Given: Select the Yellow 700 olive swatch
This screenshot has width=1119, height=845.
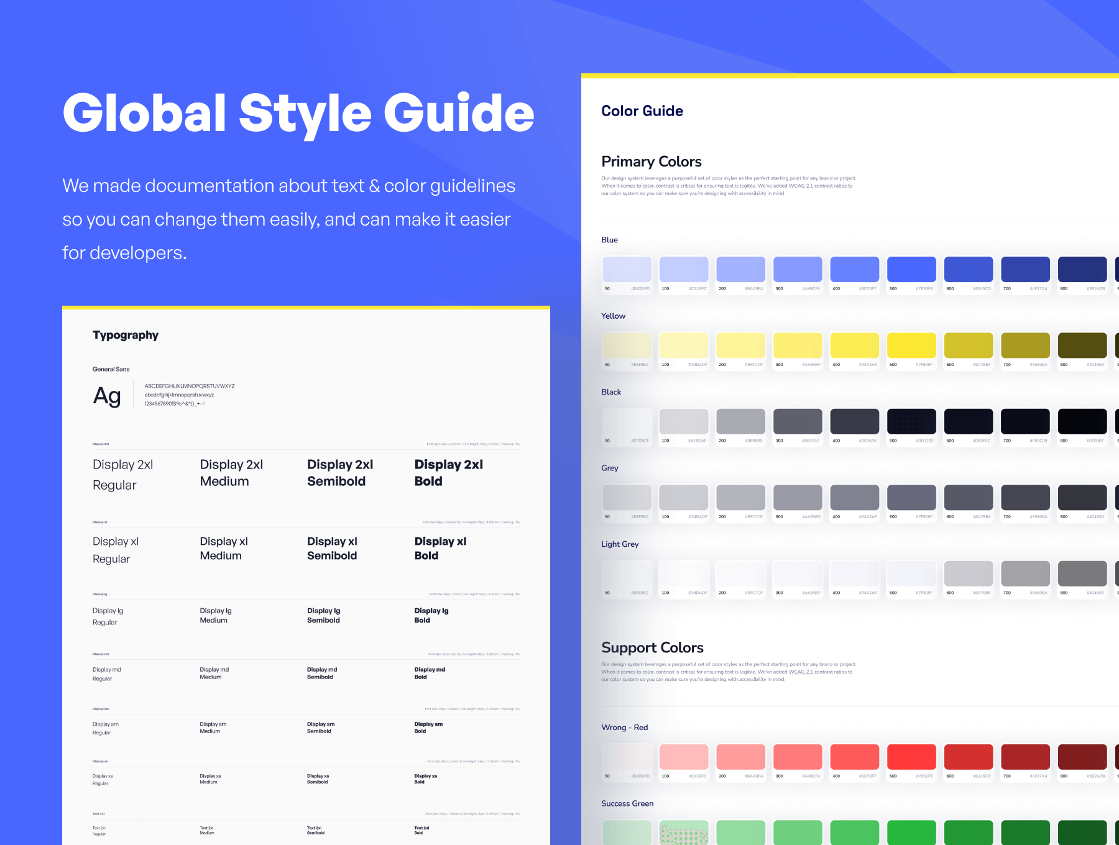Looking at the screenshot, I should pyautogui.click(x=1025, y=345).
